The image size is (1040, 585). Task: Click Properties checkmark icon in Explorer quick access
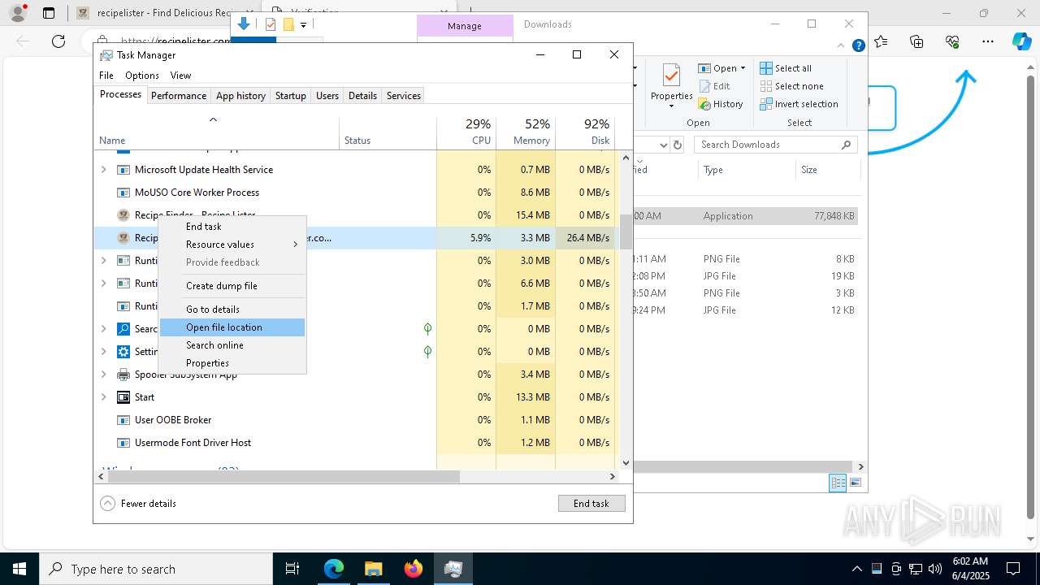point(271,24)
